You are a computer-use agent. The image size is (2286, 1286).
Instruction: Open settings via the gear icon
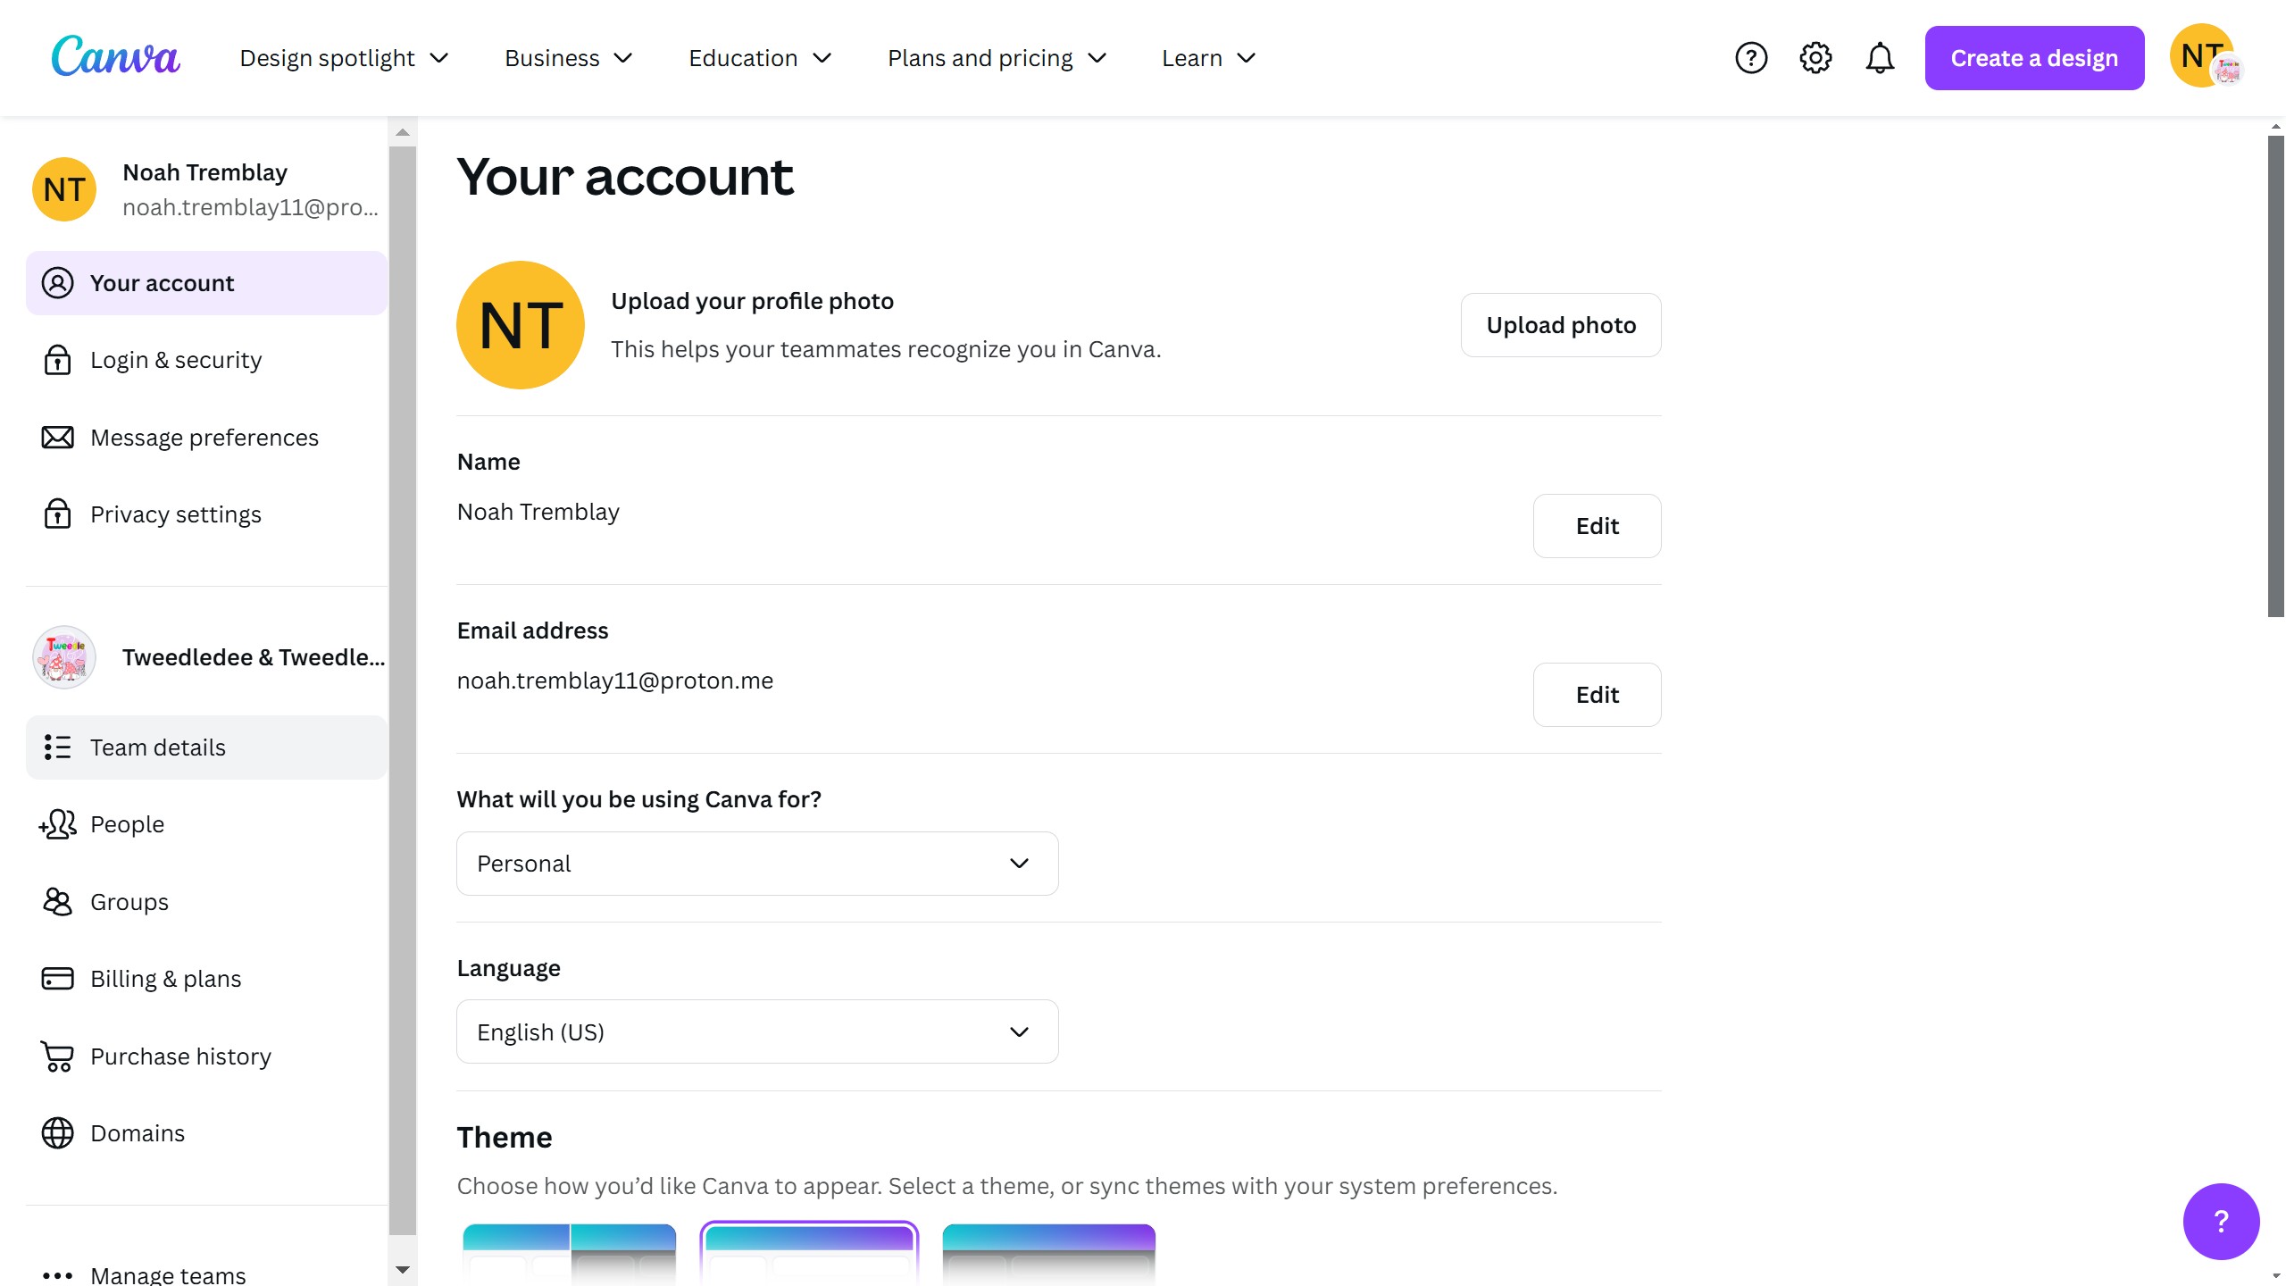point(1815,58)
